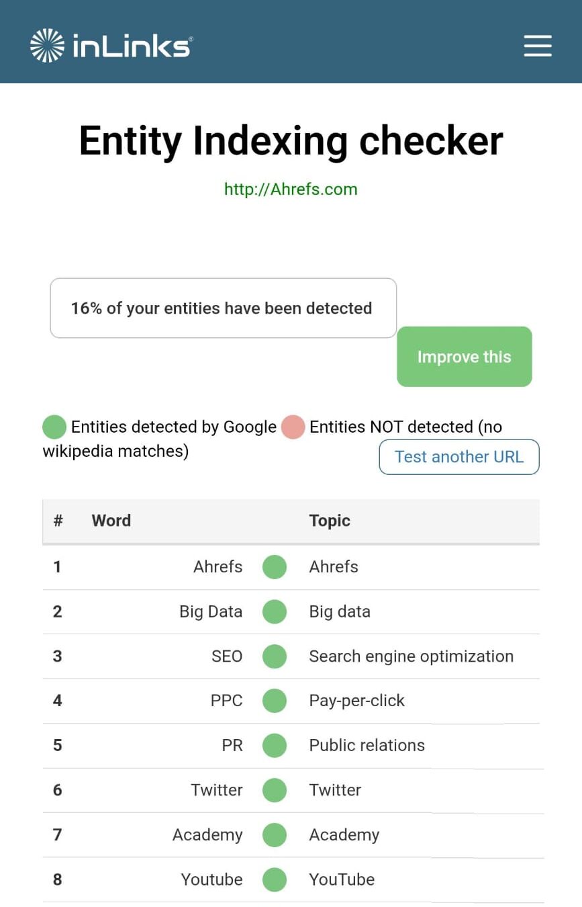This screenshot has width=582, height=907.
Task: Click the green indicator for Big Data
Action: click(x=274, y=611)
